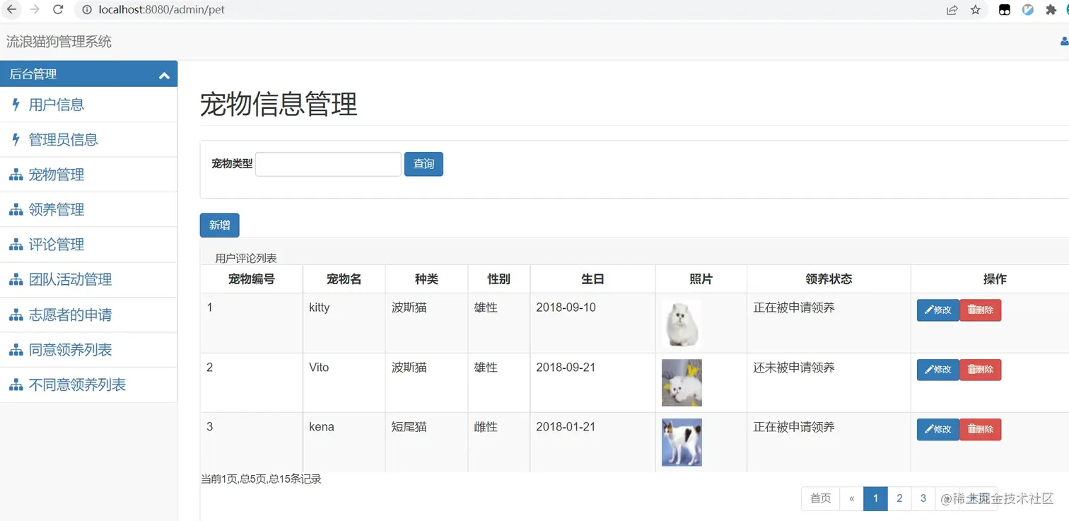
Task: Collapse the 后台管理 panel chevron
Action: pos(164,74)
